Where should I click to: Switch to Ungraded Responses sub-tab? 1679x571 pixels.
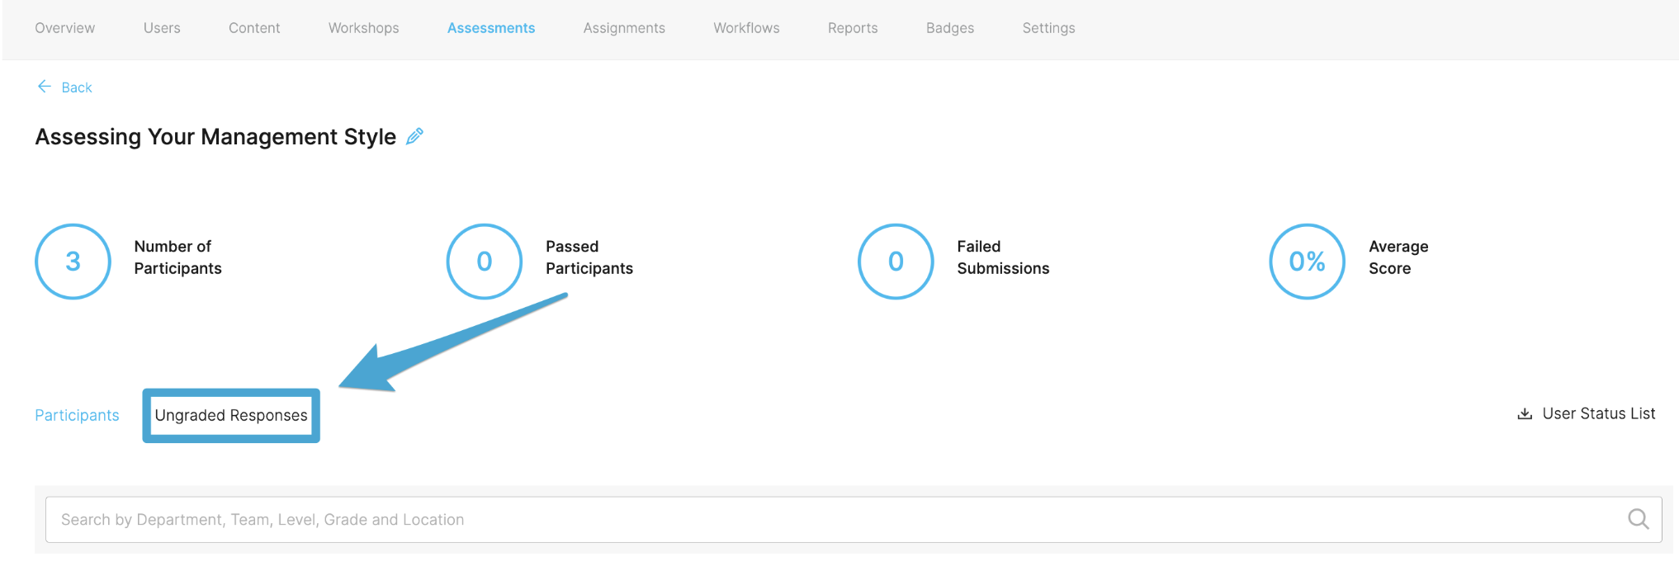pyautogui.click(x=231, y=415)
